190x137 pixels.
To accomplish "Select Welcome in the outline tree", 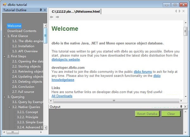I will [14, 26].
